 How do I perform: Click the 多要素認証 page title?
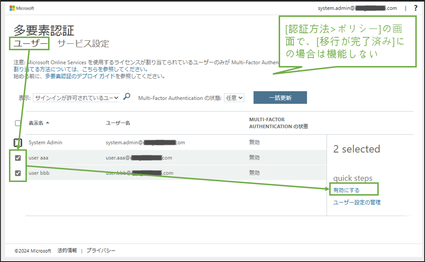point(44,31)
